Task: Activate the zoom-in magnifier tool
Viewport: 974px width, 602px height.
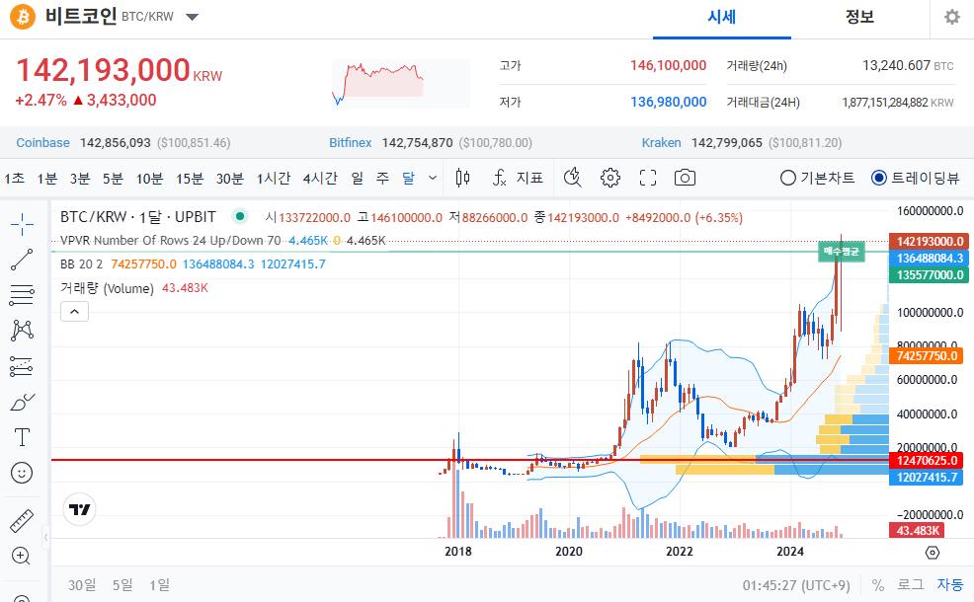Action: (22, 556)
